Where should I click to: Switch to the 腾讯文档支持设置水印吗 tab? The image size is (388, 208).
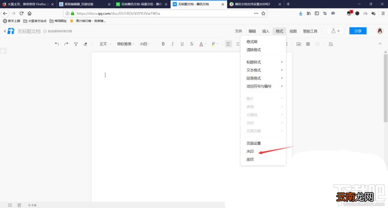coord(255,4)
